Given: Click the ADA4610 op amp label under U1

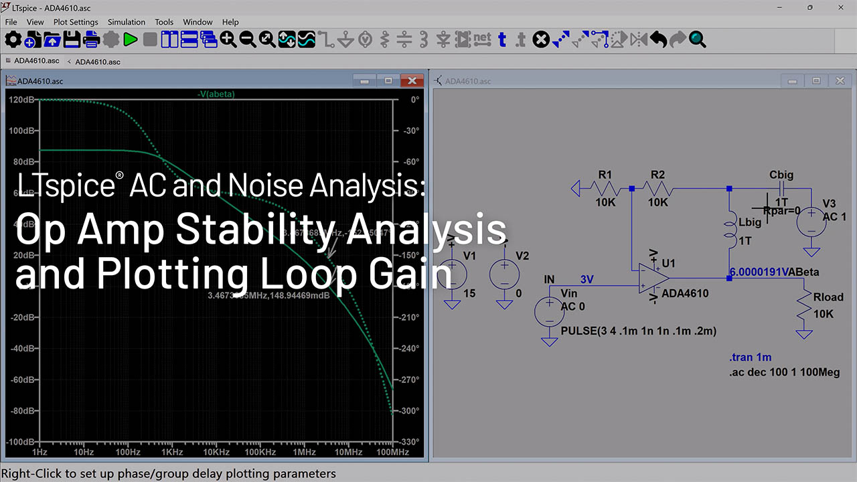Looking at the screenshot, I should [x=685, y=293].
